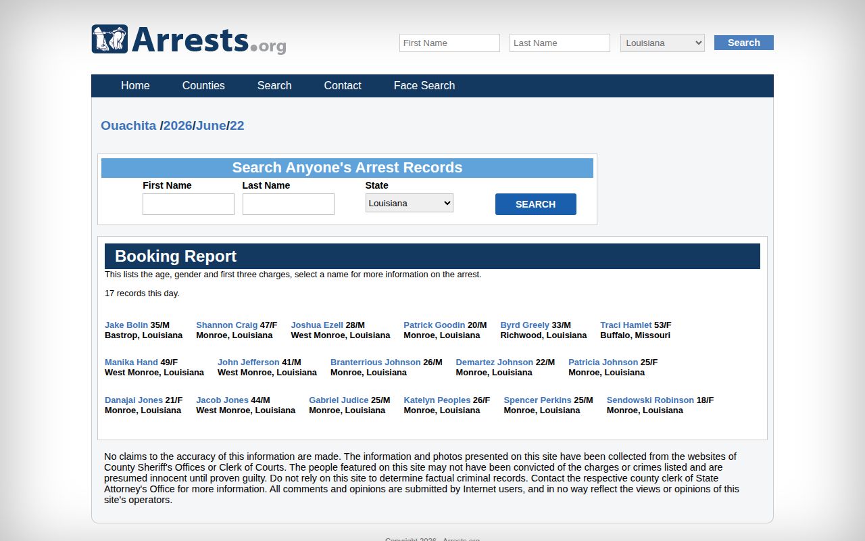The image size is (865, 541).
Task: Open Gabriel Judice's arrest record
Action: (339, 400)
